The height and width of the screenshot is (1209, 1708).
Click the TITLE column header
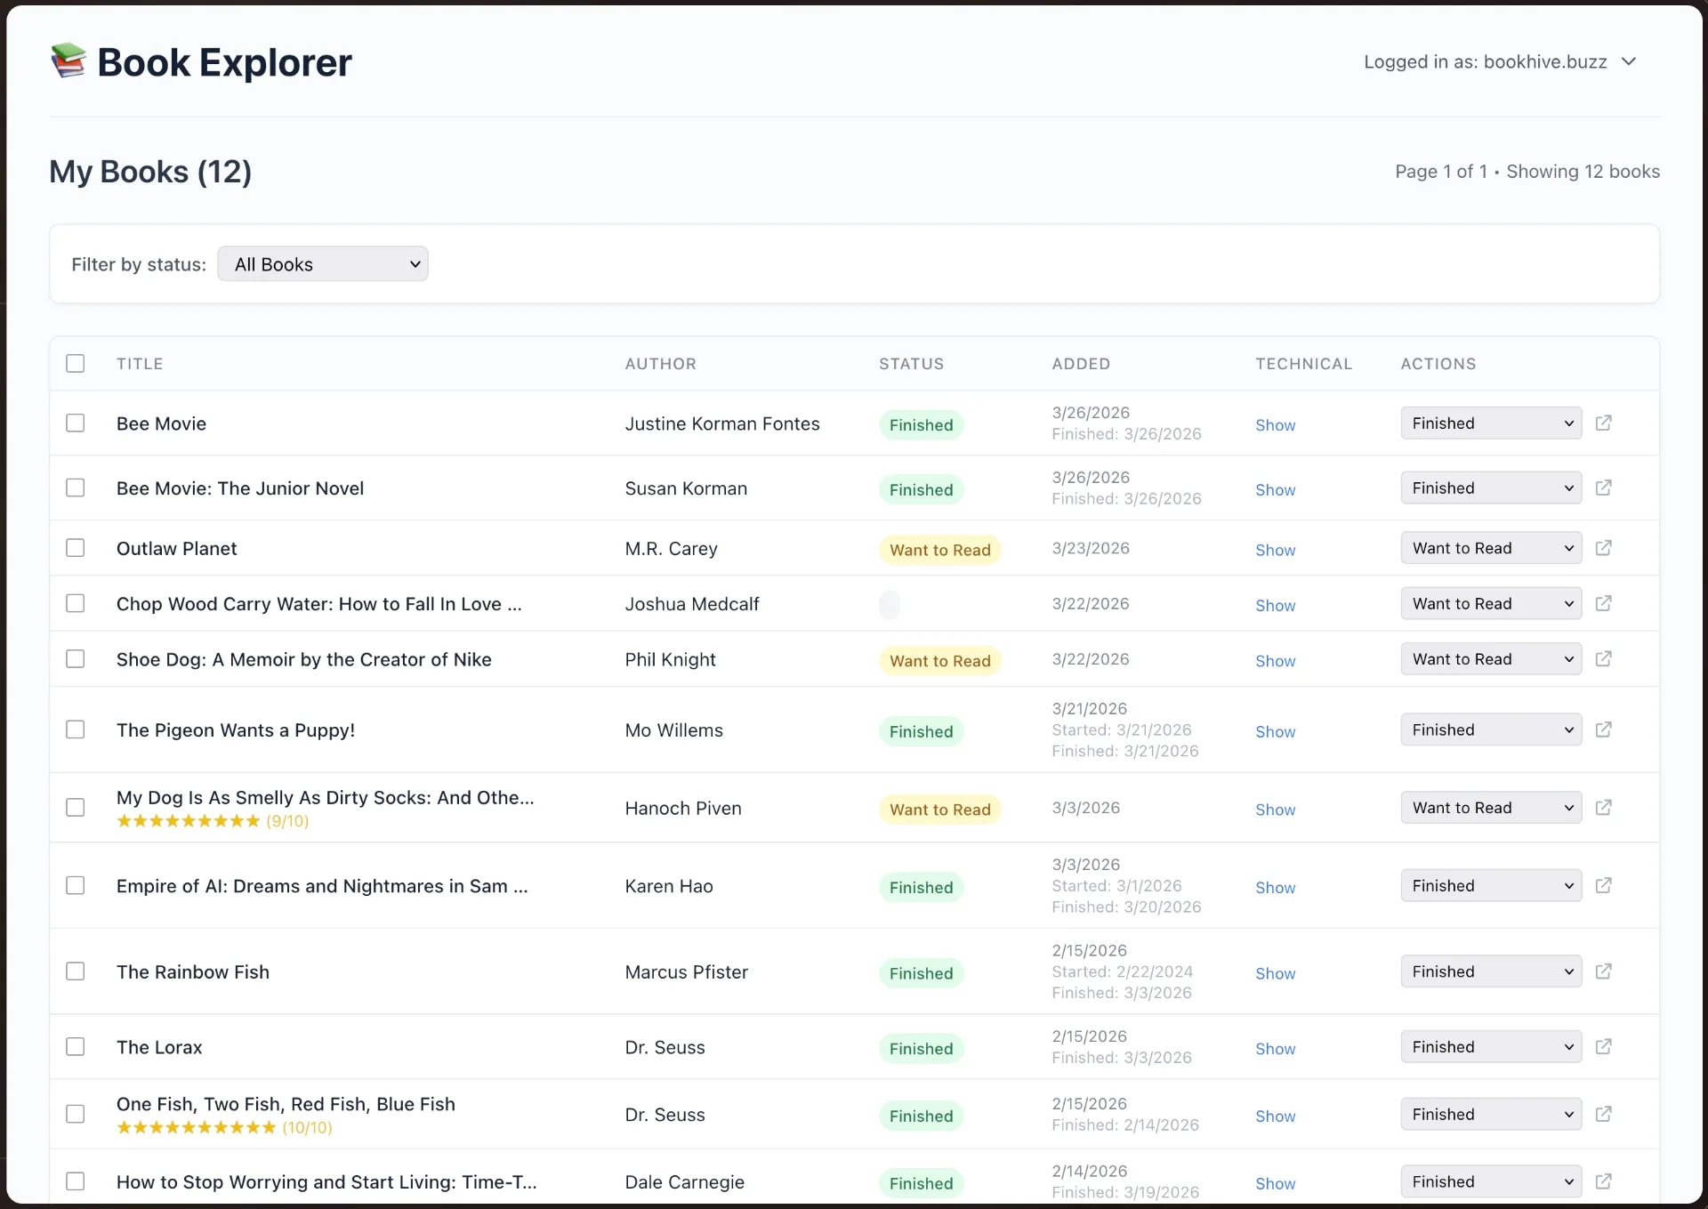140,364
